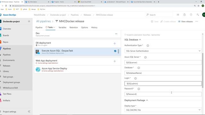This screenshot has height=115, width=205.
Task: Select the Web App deployment job
Action: tap(78, 62)
